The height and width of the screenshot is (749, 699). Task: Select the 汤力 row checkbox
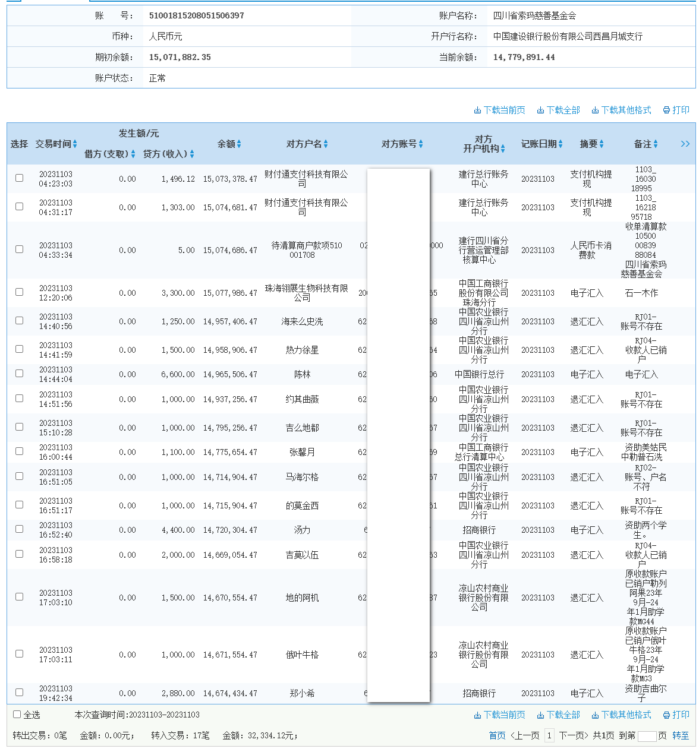pyautogui.click(x=20, y=529)
